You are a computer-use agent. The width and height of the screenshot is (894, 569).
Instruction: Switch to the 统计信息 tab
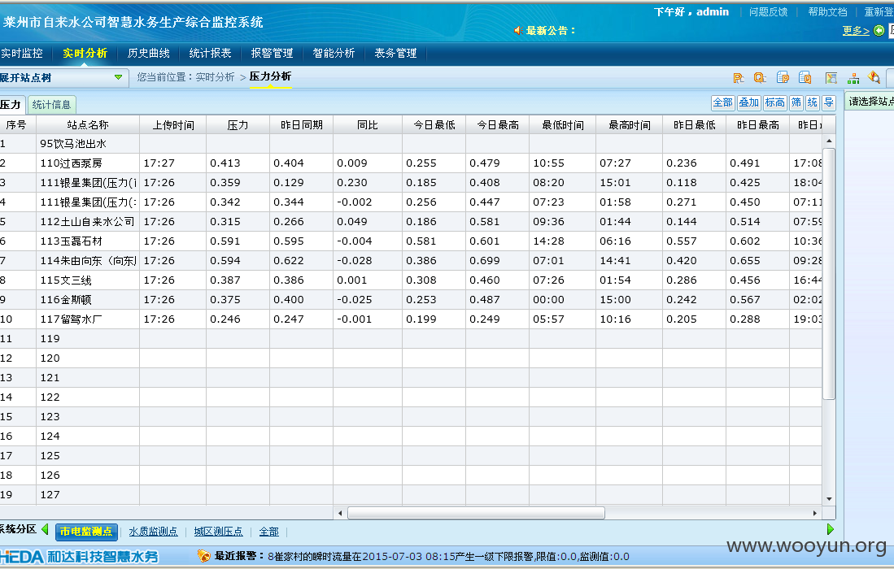[51, 104]
